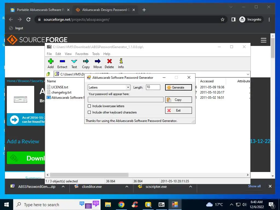Show hidden system tray icons
The height and width of the screenshot is (210, 280).
231,205
